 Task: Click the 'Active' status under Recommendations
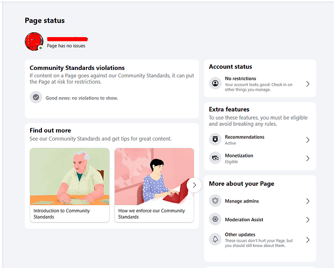coord(231,143)
